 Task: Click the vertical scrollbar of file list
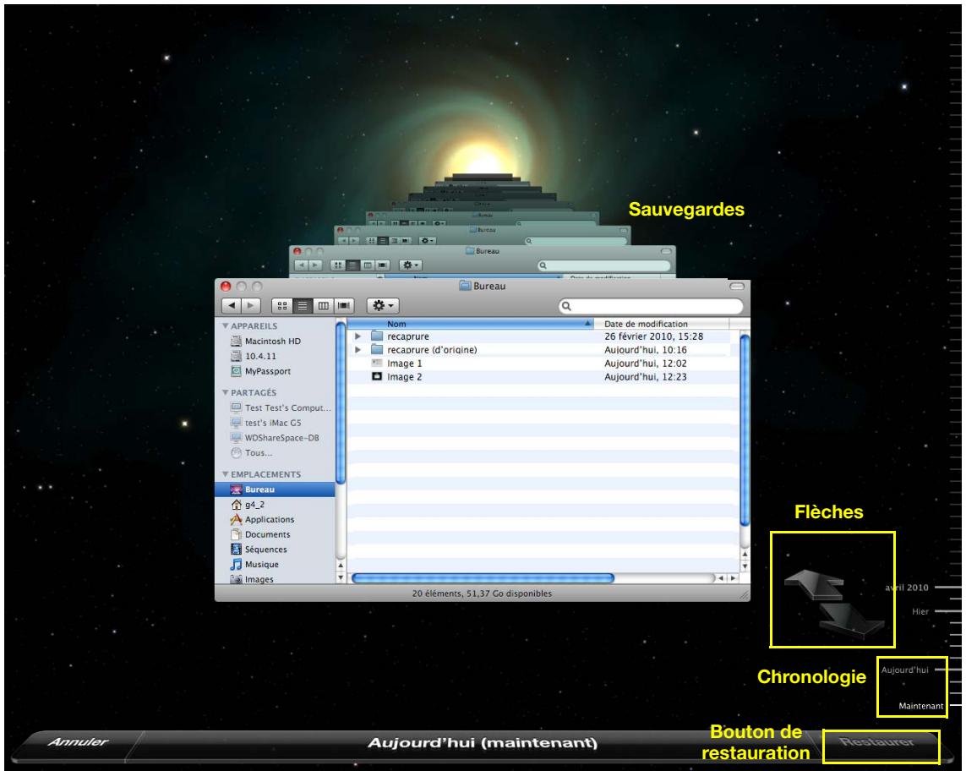tap(745, 430)
